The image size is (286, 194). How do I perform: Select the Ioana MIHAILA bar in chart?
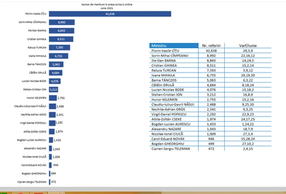pos(59,56)
